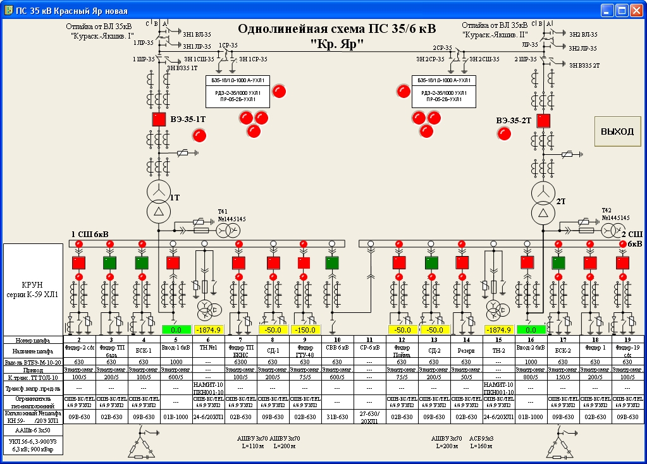Click the КРУН серии К-59 ХЛ1 label box
647x464 pixels.
[x=33, y=290]
